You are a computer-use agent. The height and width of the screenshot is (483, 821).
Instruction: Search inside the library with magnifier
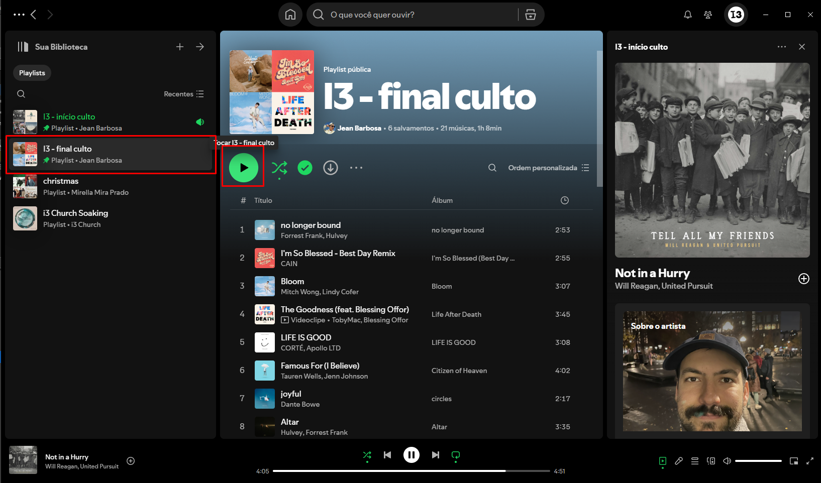[x=21, y=94]
